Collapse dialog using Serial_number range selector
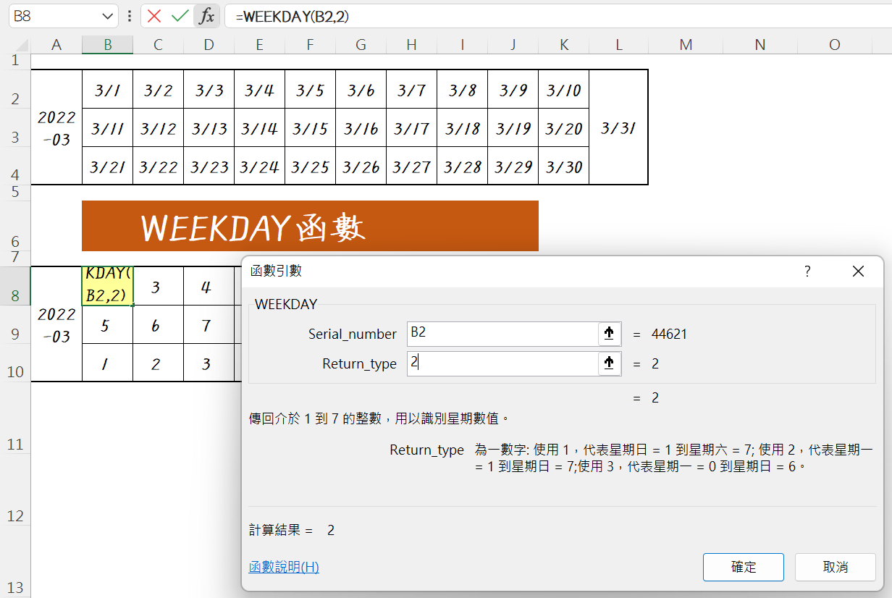The width and height of the screenshot is (892, 598). 610,333
